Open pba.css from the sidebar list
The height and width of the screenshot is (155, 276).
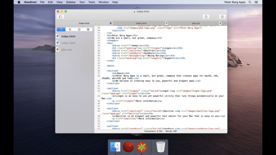pos(67,50)
